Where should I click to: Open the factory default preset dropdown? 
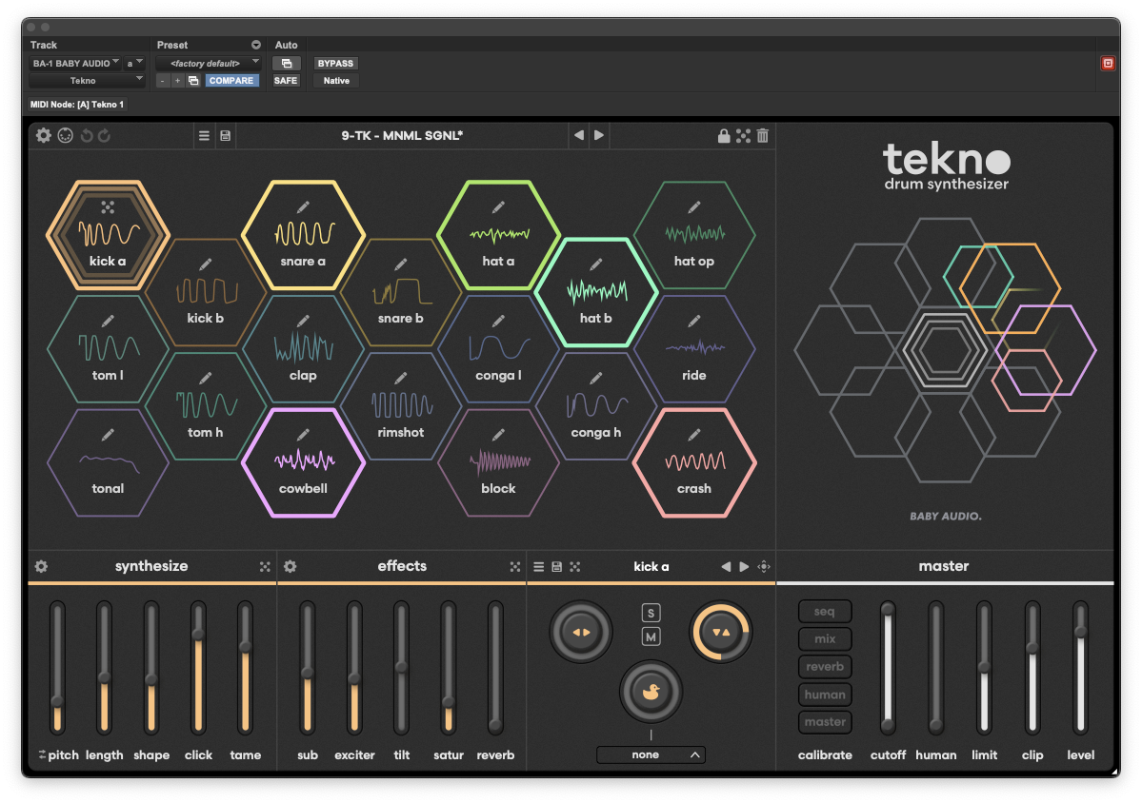(209, 64)
